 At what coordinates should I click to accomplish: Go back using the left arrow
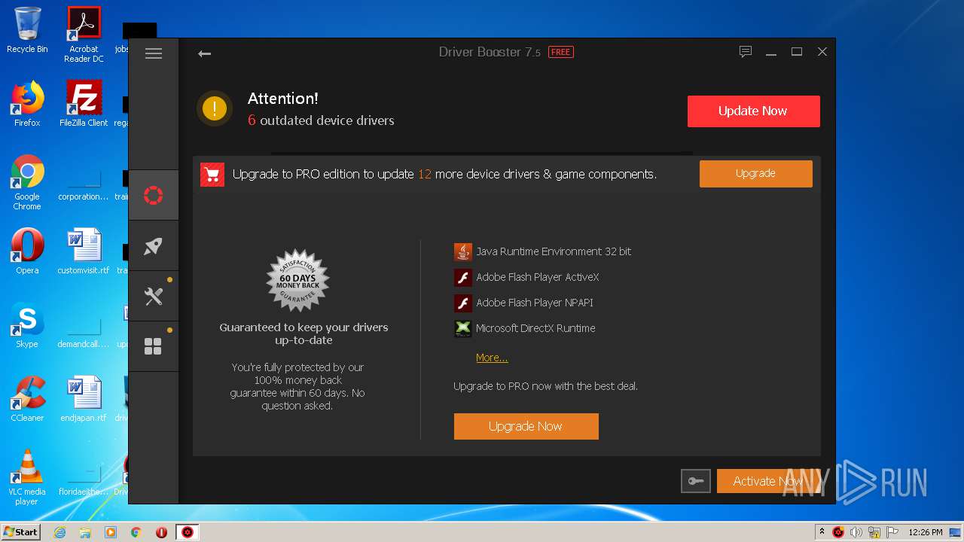pyautogui.click(x=204, y=53)
